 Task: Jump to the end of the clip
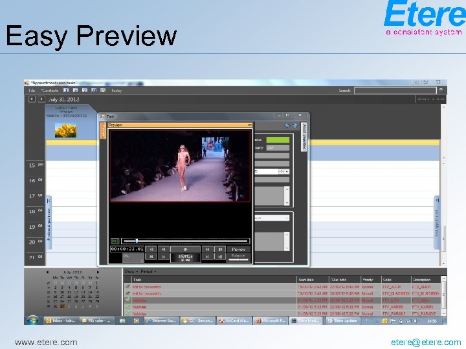tap(220, 257)
